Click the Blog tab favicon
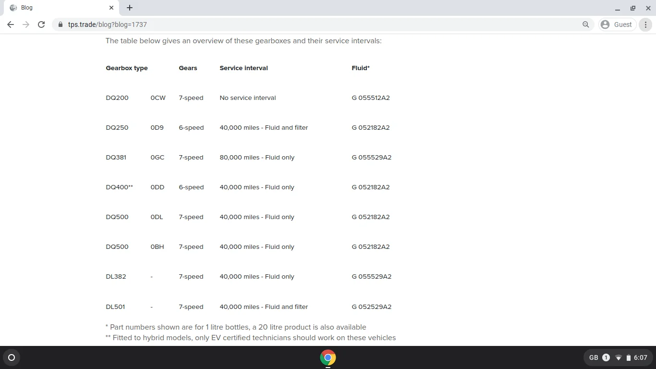The width and height of the screenshot is (656, 369). coord(13,8)
